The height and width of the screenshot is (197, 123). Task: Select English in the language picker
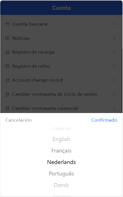pos(61,139)
